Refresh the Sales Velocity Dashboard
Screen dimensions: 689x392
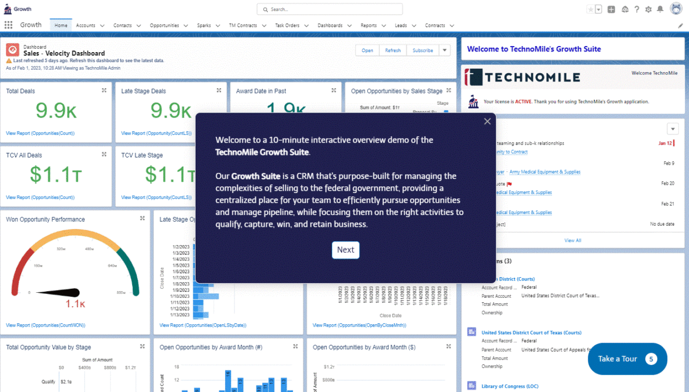pyautogui.click(x=393, y=50)
